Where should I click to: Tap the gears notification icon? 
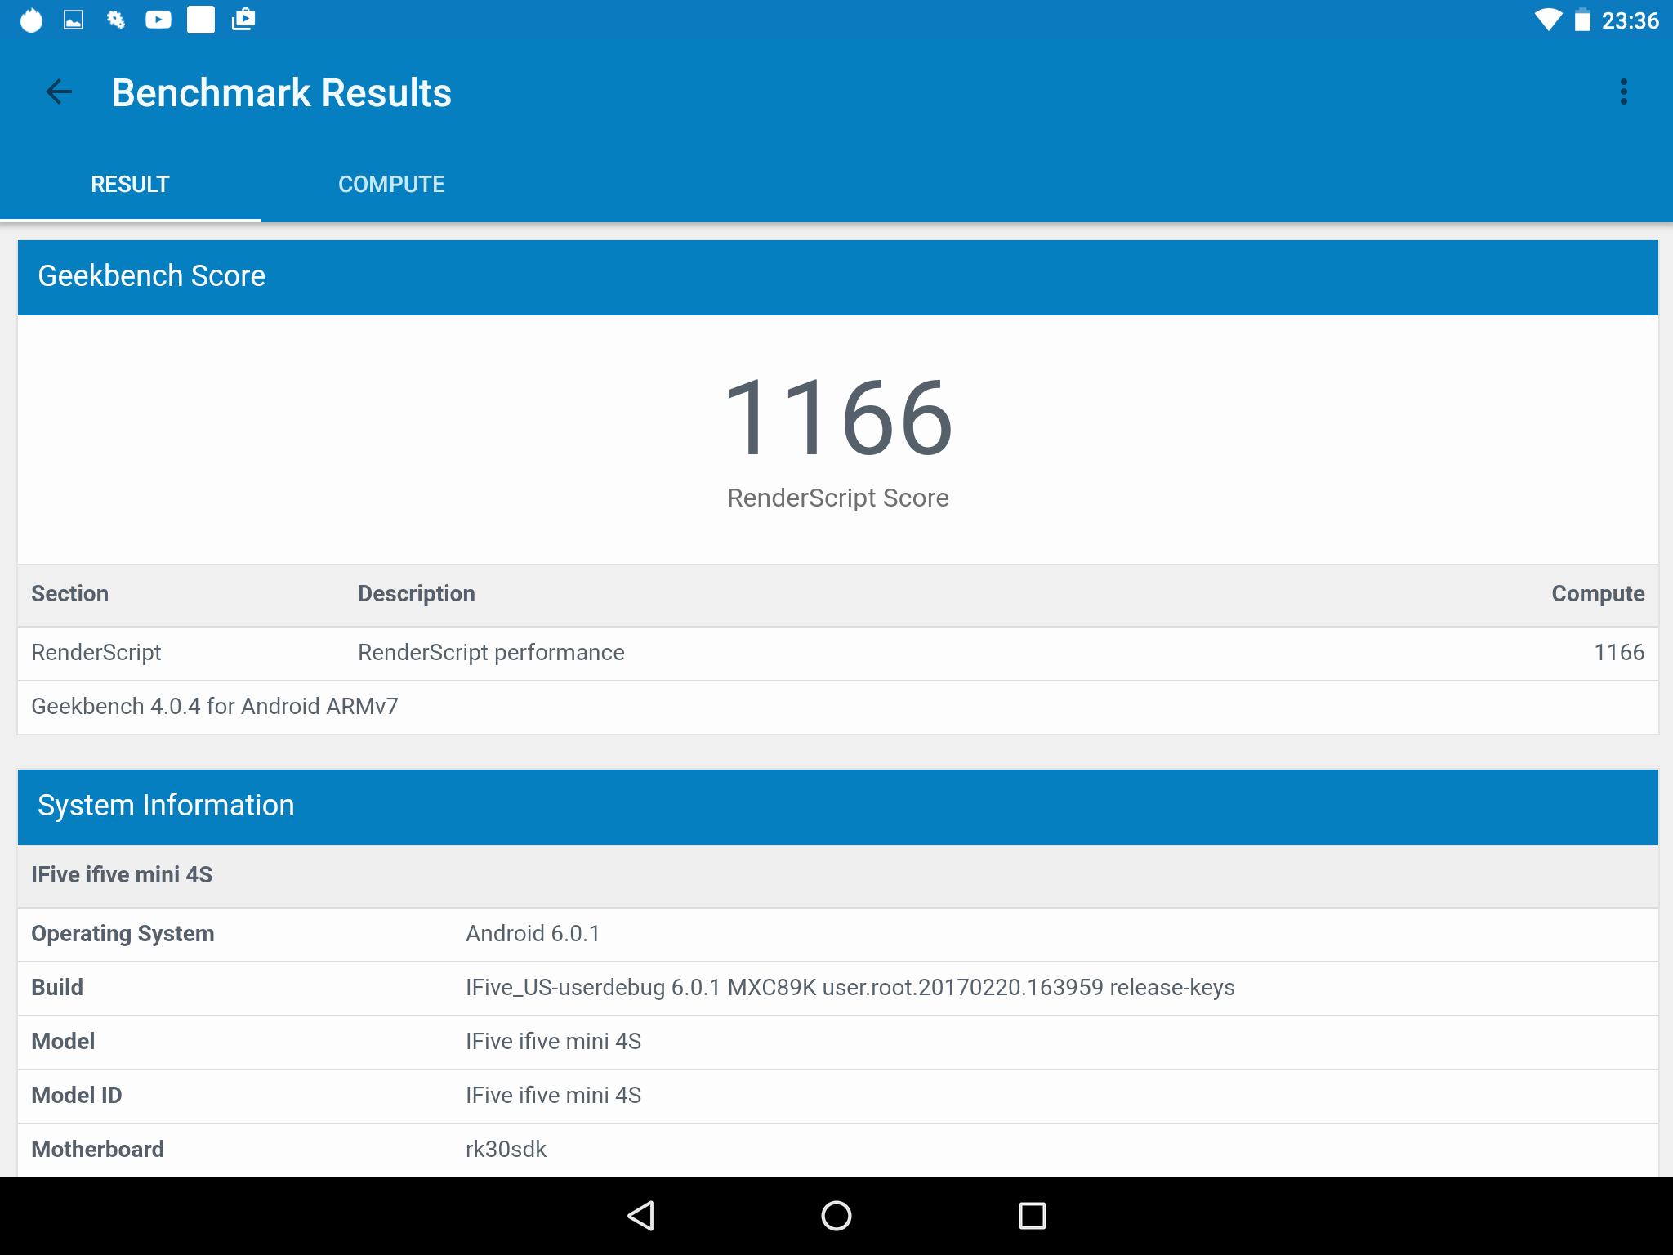pyautogui.click(x=116, y=20)
